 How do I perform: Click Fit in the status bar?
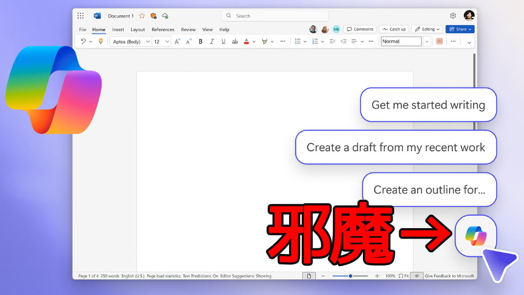404,276
